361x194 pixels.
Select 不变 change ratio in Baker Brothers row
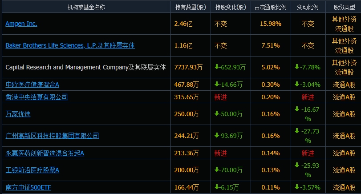pyautogui.click(x=308, y=45)
